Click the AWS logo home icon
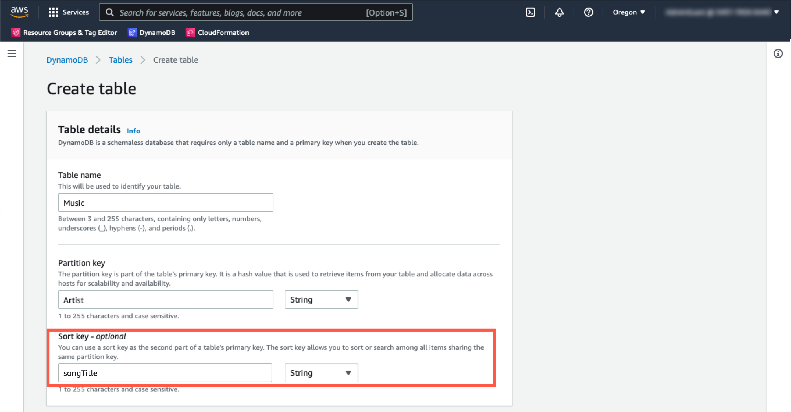This screenshot has width=791, height=412. click(x=19, y=12)
